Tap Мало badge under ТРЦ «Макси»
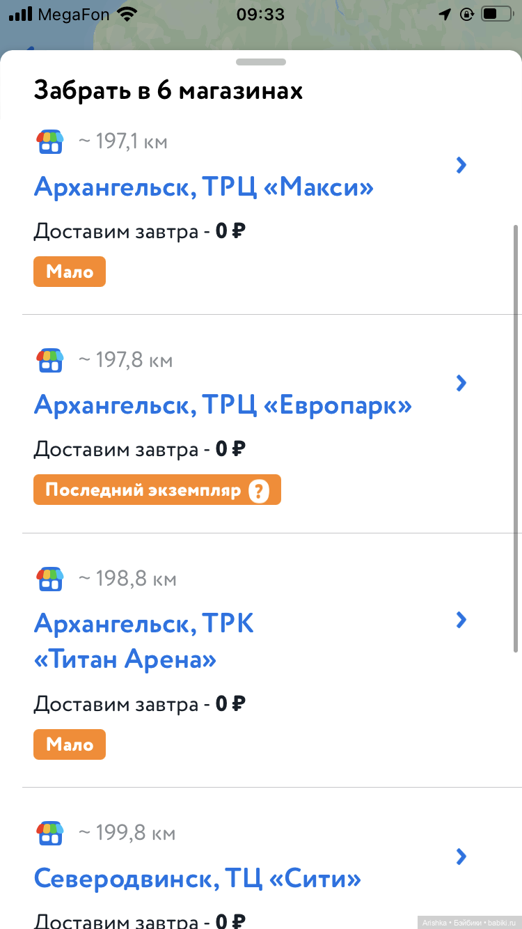Image resolution: width=522 pixels, height=929 pixels. point(70,272)
